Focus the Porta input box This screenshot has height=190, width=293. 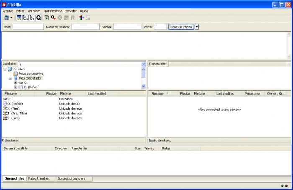(160, 27)
